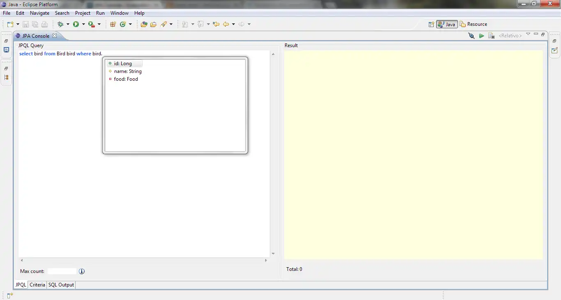The width and height of the screenshot is (561, 300).
Task: Open the File menu
Action: pyautogui.click(x=7, y=13)
